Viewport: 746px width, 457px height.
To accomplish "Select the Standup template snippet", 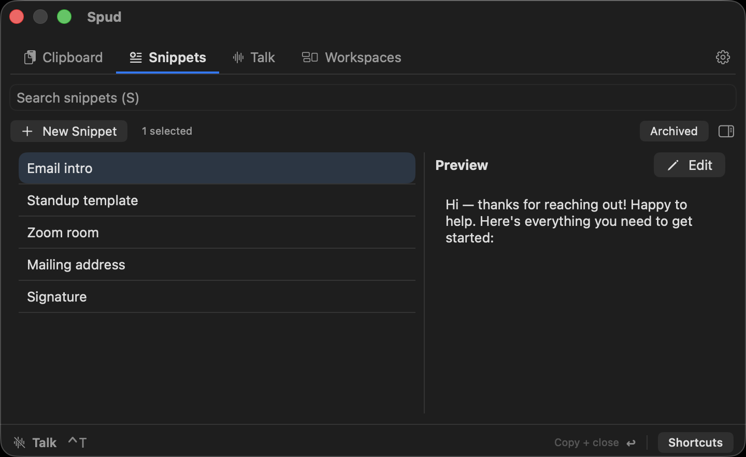I will 217,201.
